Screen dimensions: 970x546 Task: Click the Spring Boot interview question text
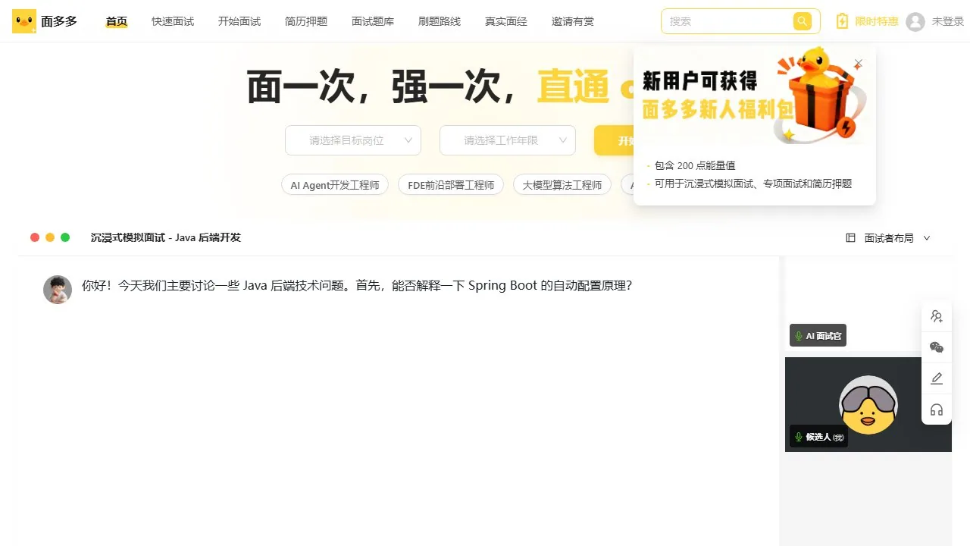coord(357,286)
